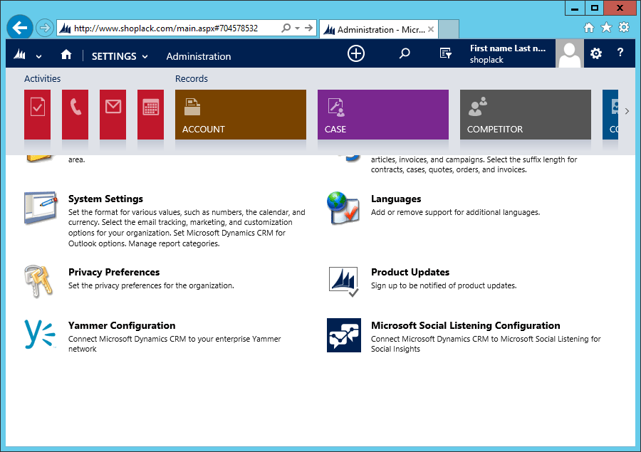Create a new Task activity tile
The height and width of the screenshot is (452, 641).
click(37, 115)
